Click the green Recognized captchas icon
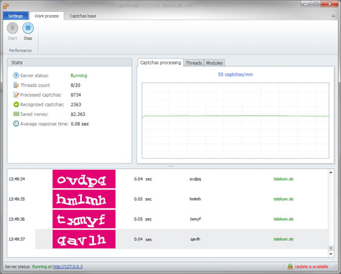Viewport: 341px width, 274px height. pos(15,104)
